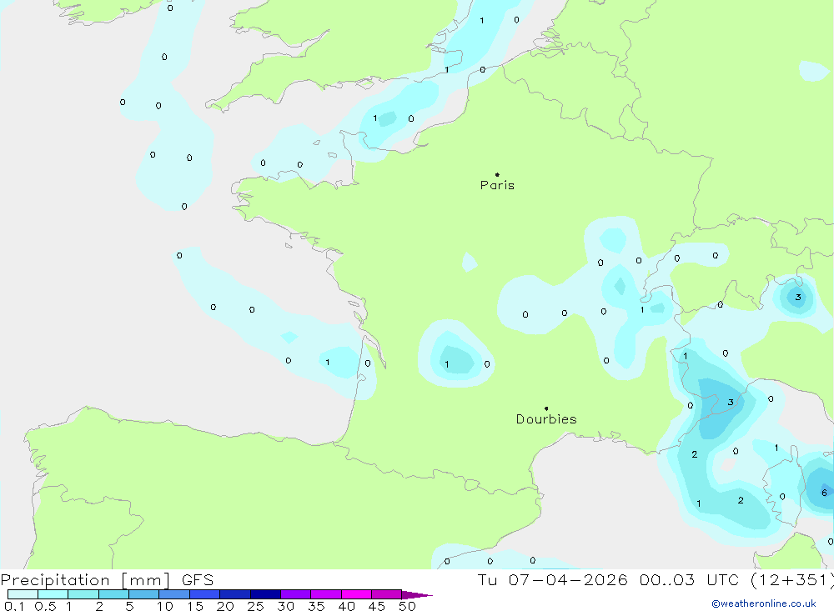This screenshot has width=834, height=611.
Task: Click the GFS model label
Action: click(198, 579)
